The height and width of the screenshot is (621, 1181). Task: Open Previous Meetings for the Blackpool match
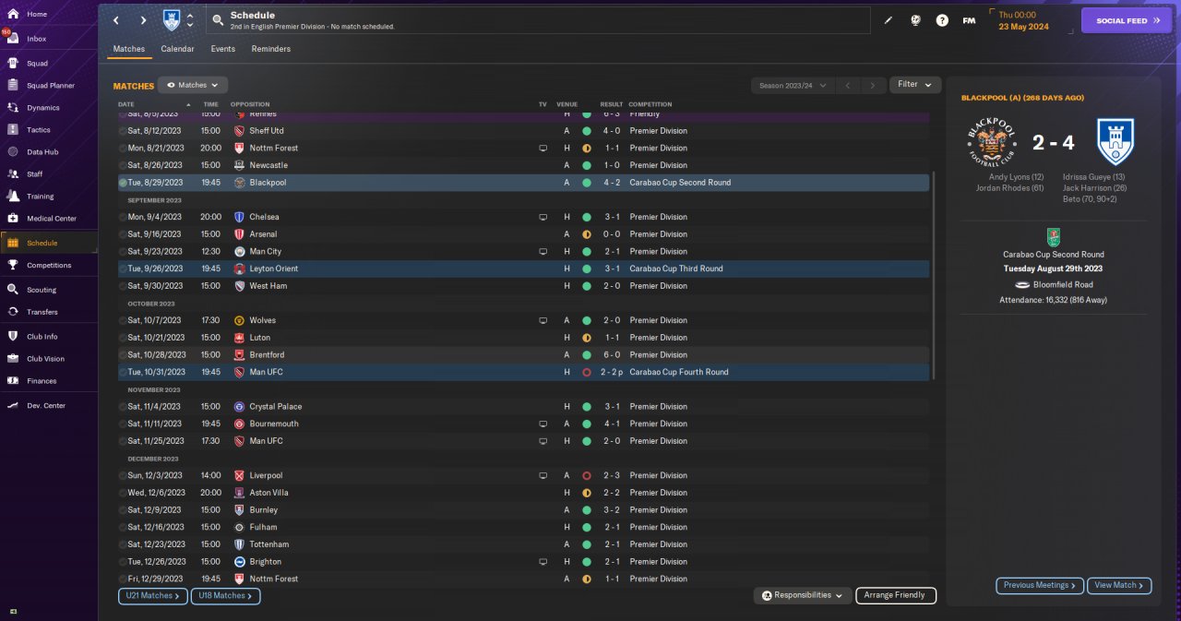[x=1040, y=585]
